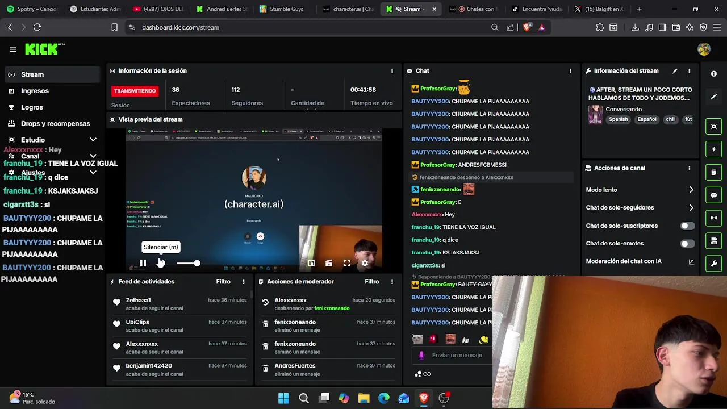Viewport: 727px width, 409px height.
Task: Open the Brave Shields lion icon
Action: pyautogui.click(x=527, y=27)
